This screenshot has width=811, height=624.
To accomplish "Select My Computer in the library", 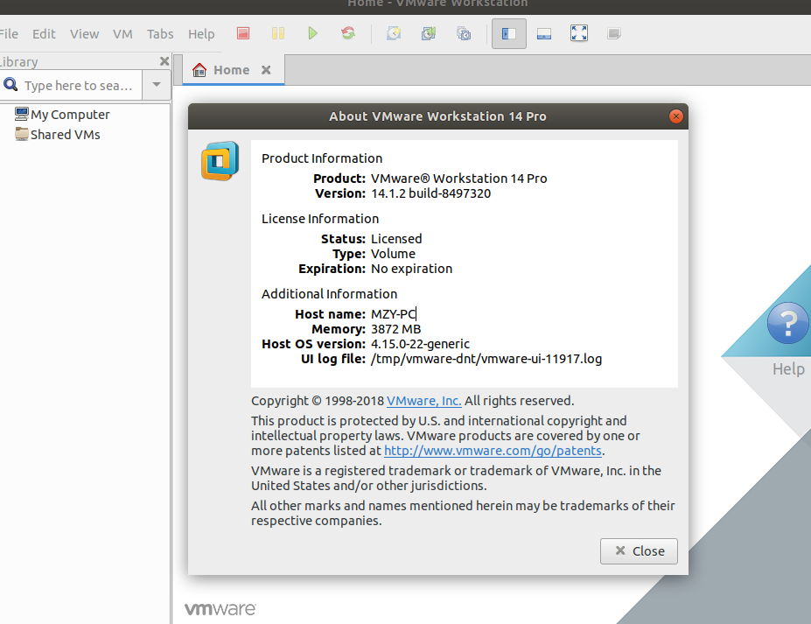I will (62, 115).
